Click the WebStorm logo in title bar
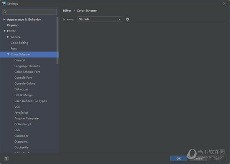230x164 pixels. 4,3
